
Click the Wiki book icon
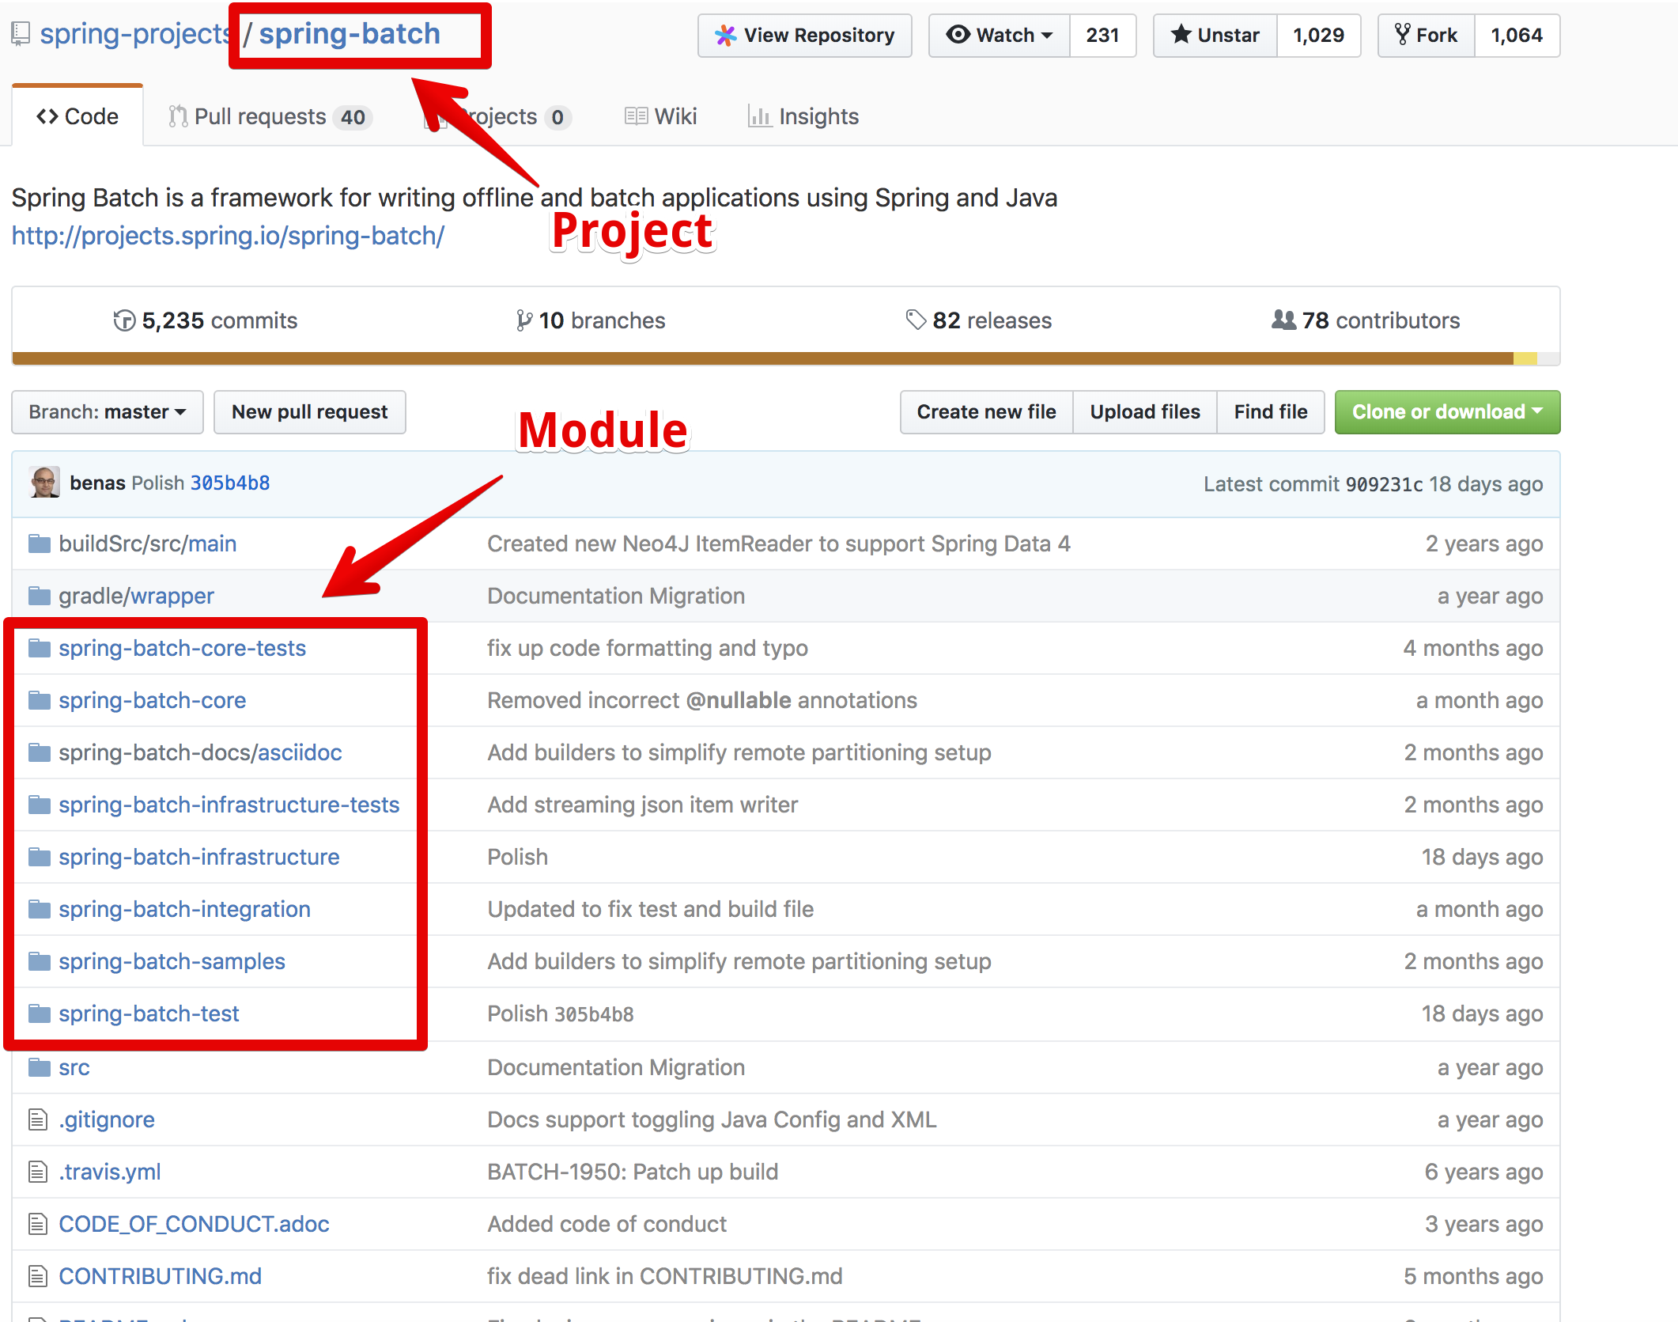pyautogui.click(x=636, y=116)
